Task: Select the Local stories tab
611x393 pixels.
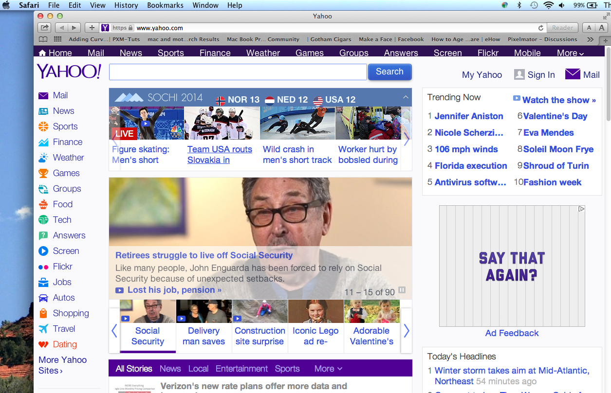Action: pyautogui.click(x=198, y=369)
